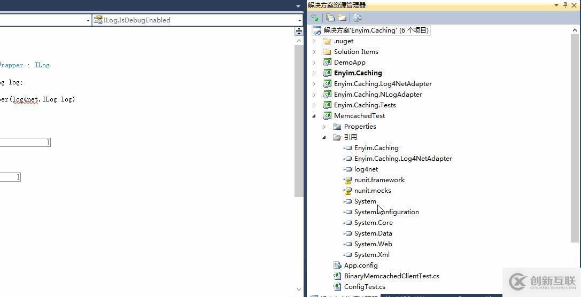Click the ILog type name in code
The width and height of the screenshot is (581, 297).
(42, 65)
